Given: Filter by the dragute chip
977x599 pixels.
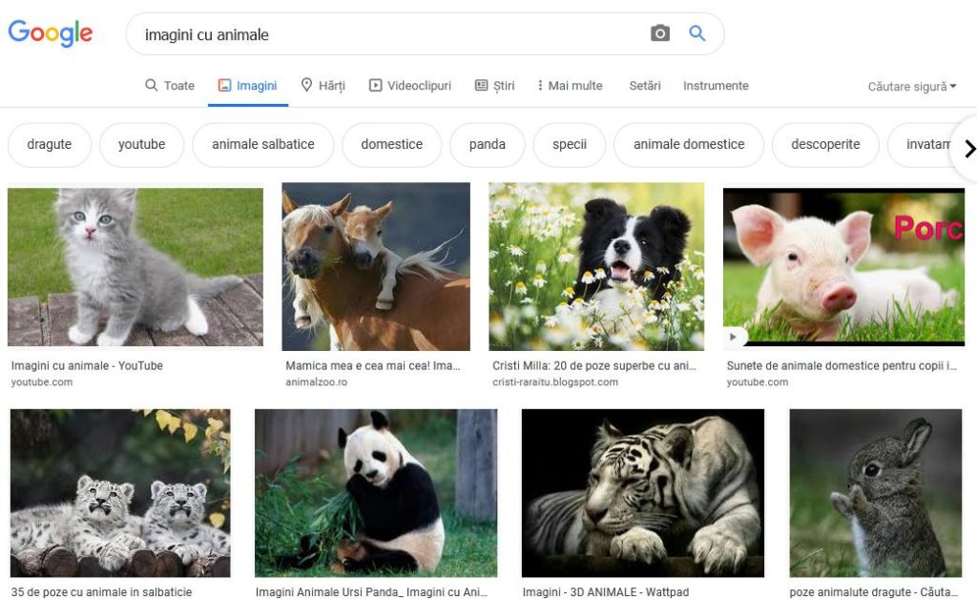Looking at the screenshot, I should coord(50,144).
